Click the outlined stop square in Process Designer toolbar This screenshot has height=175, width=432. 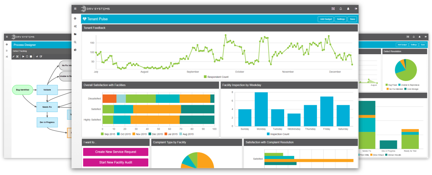[27, 57]
